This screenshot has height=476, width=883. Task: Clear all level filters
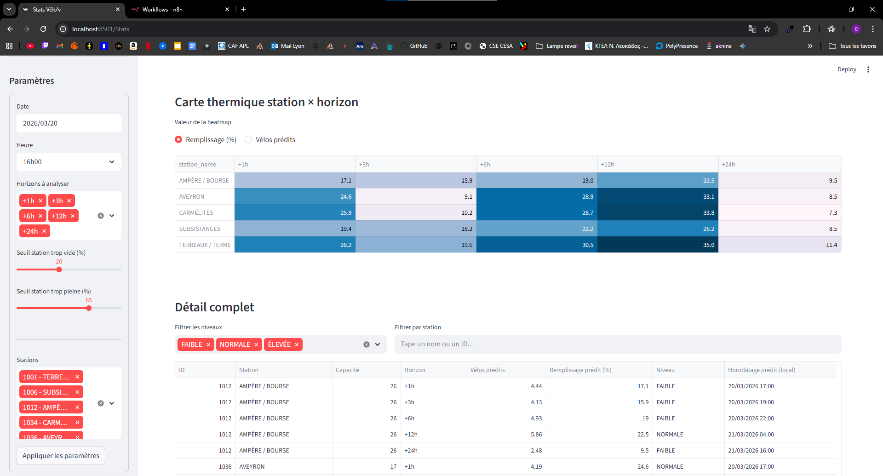367,344
